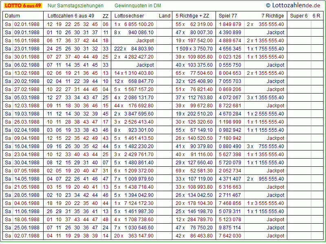Click the Land column header
326x244 pixels.
pos(165,16)
